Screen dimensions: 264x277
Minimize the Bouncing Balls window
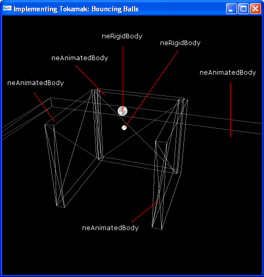231,8
